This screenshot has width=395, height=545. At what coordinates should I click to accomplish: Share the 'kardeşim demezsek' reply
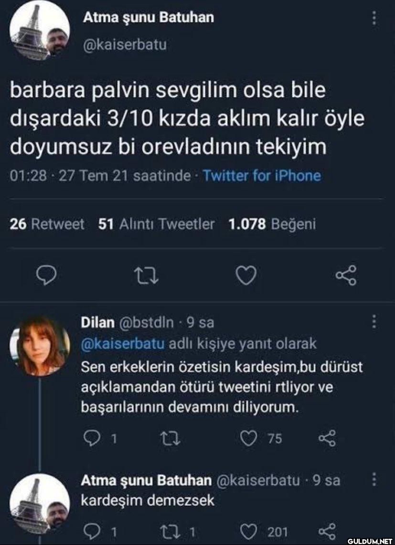click(x=328, y=531)
